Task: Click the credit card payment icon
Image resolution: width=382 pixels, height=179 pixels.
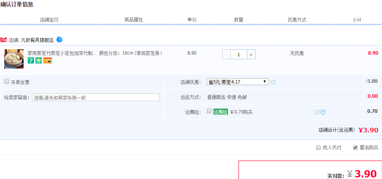Action: pyautogui.click(x=47, y=60)
